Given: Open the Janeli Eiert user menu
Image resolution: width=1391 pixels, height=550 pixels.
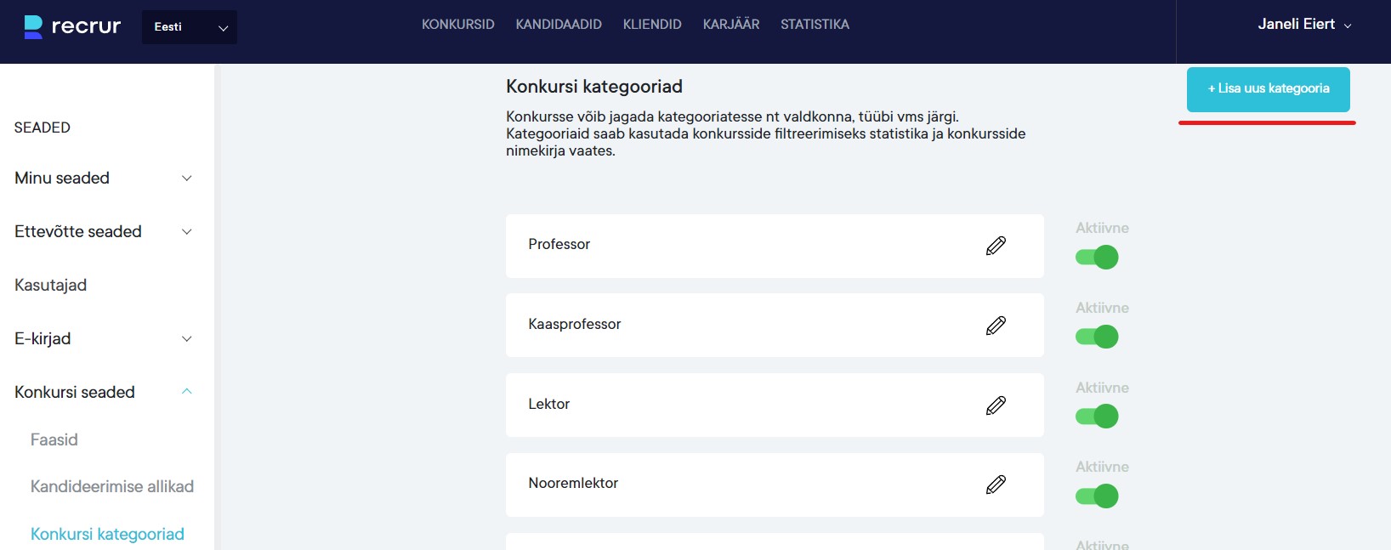Looking at the screenshot, I should tap(1303, 25).
